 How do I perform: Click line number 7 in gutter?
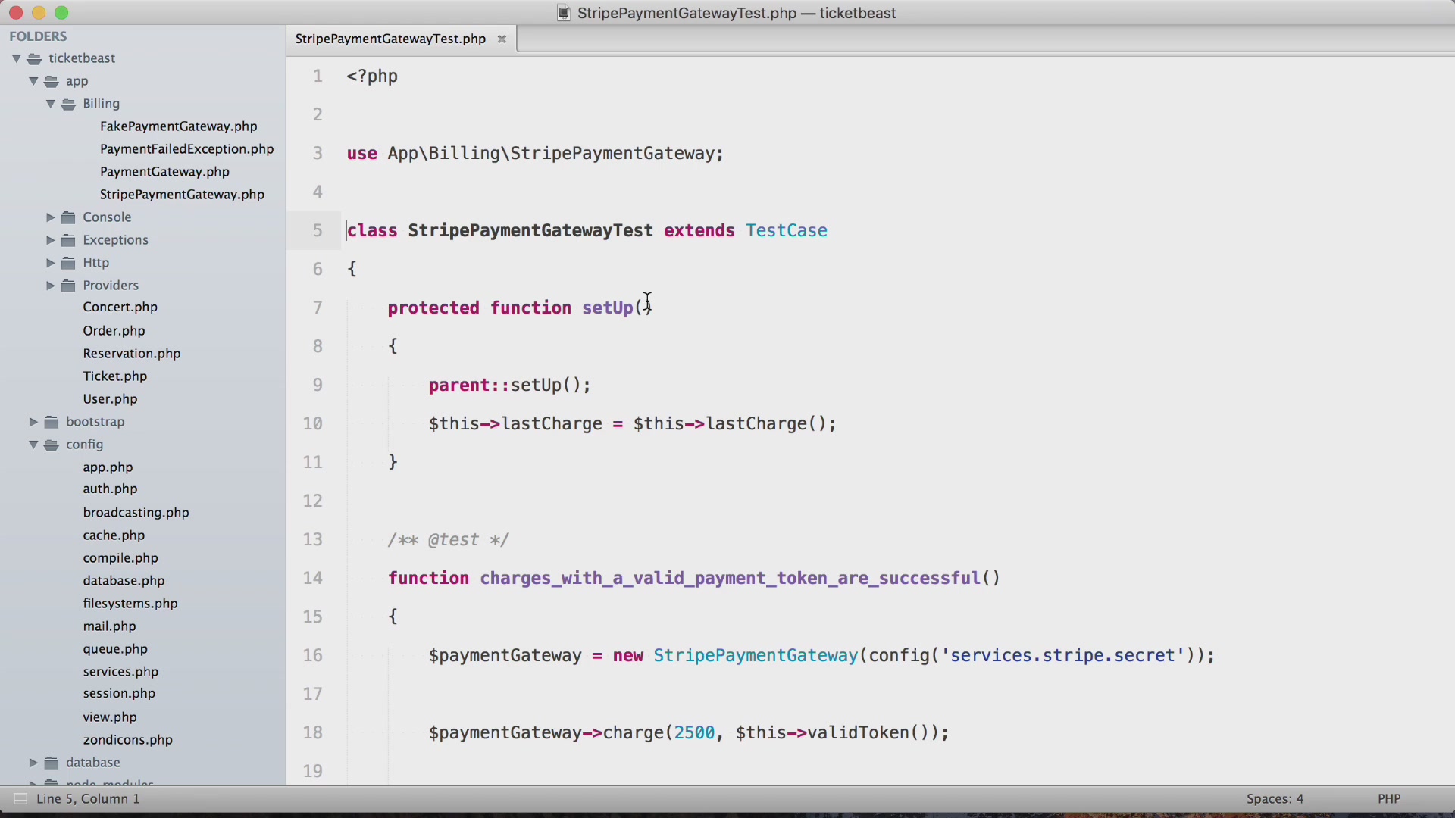pos(318,308)
